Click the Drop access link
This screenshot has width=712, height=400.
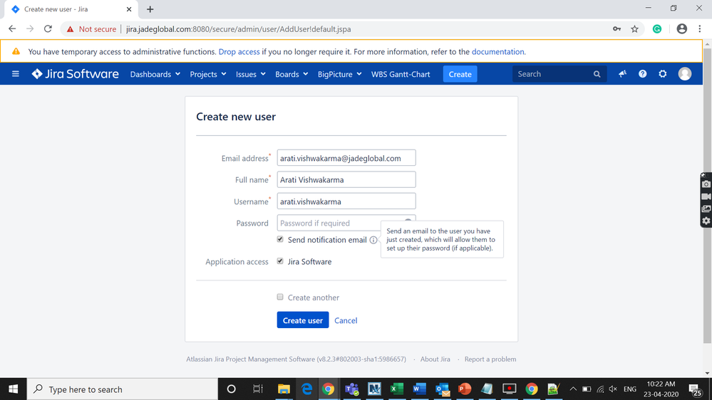(x=239, y=52)
